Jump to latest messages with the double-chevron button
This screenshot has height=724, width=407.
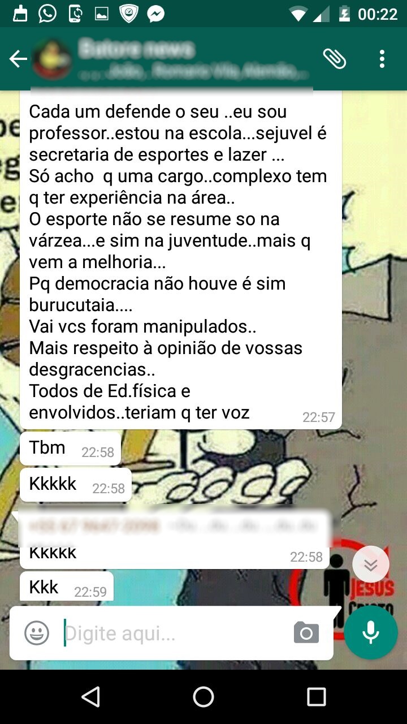click(371, 564)
